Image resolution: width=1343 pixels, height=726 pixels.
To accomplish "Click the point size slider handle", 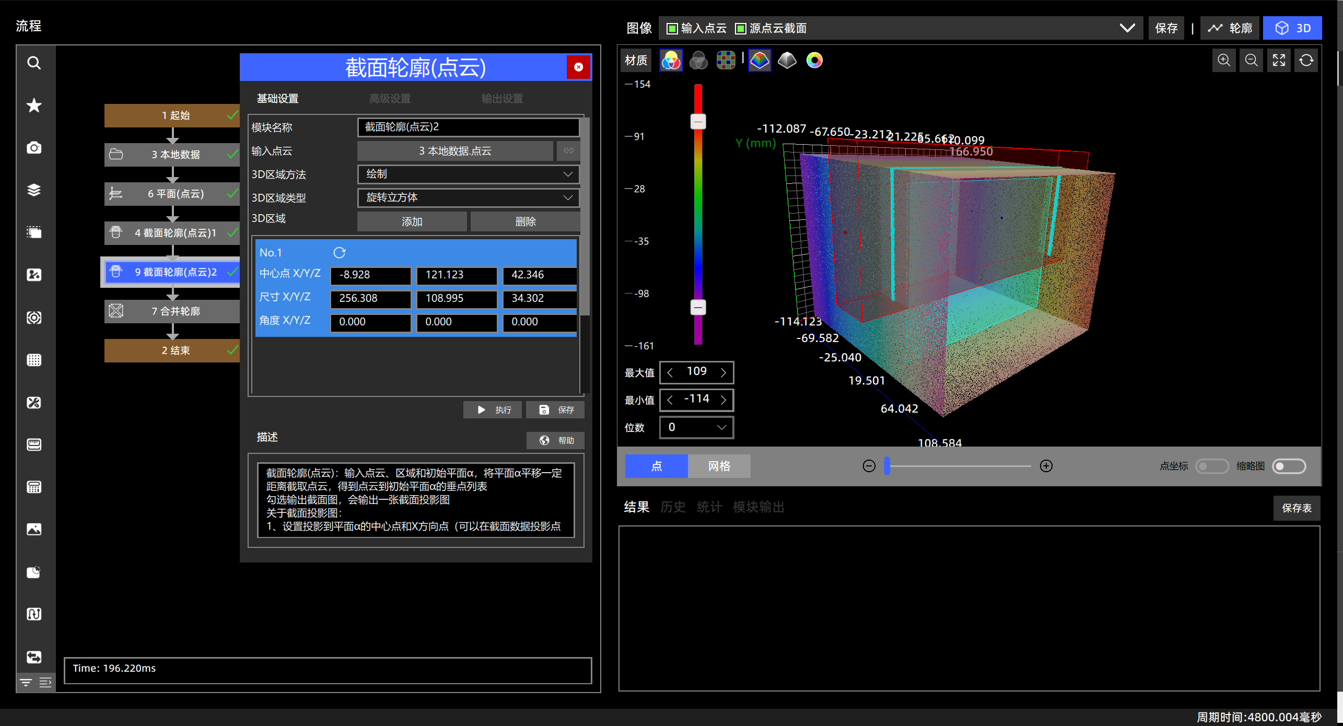I will (887, 466).
